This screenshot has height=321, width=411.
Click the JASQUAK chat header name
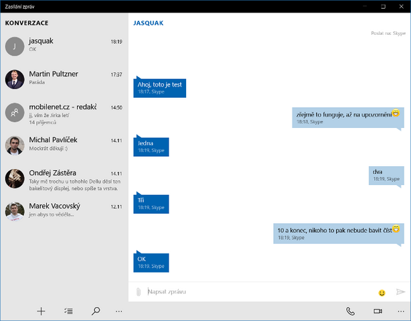pos(149,23)
